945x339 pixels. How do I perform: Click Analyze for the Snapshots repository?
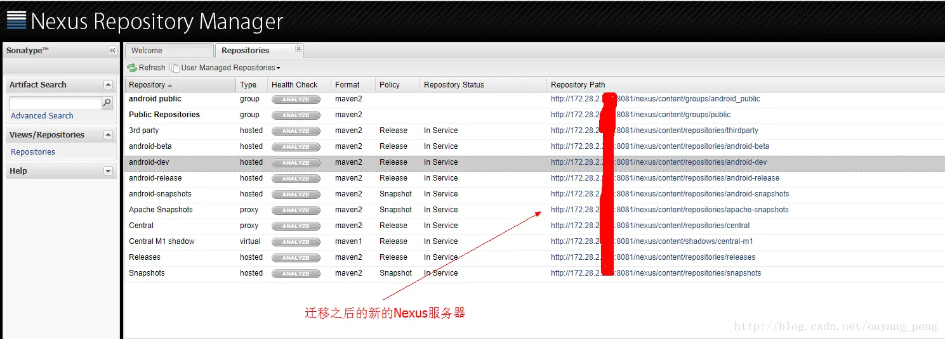[x=296, y=274]
